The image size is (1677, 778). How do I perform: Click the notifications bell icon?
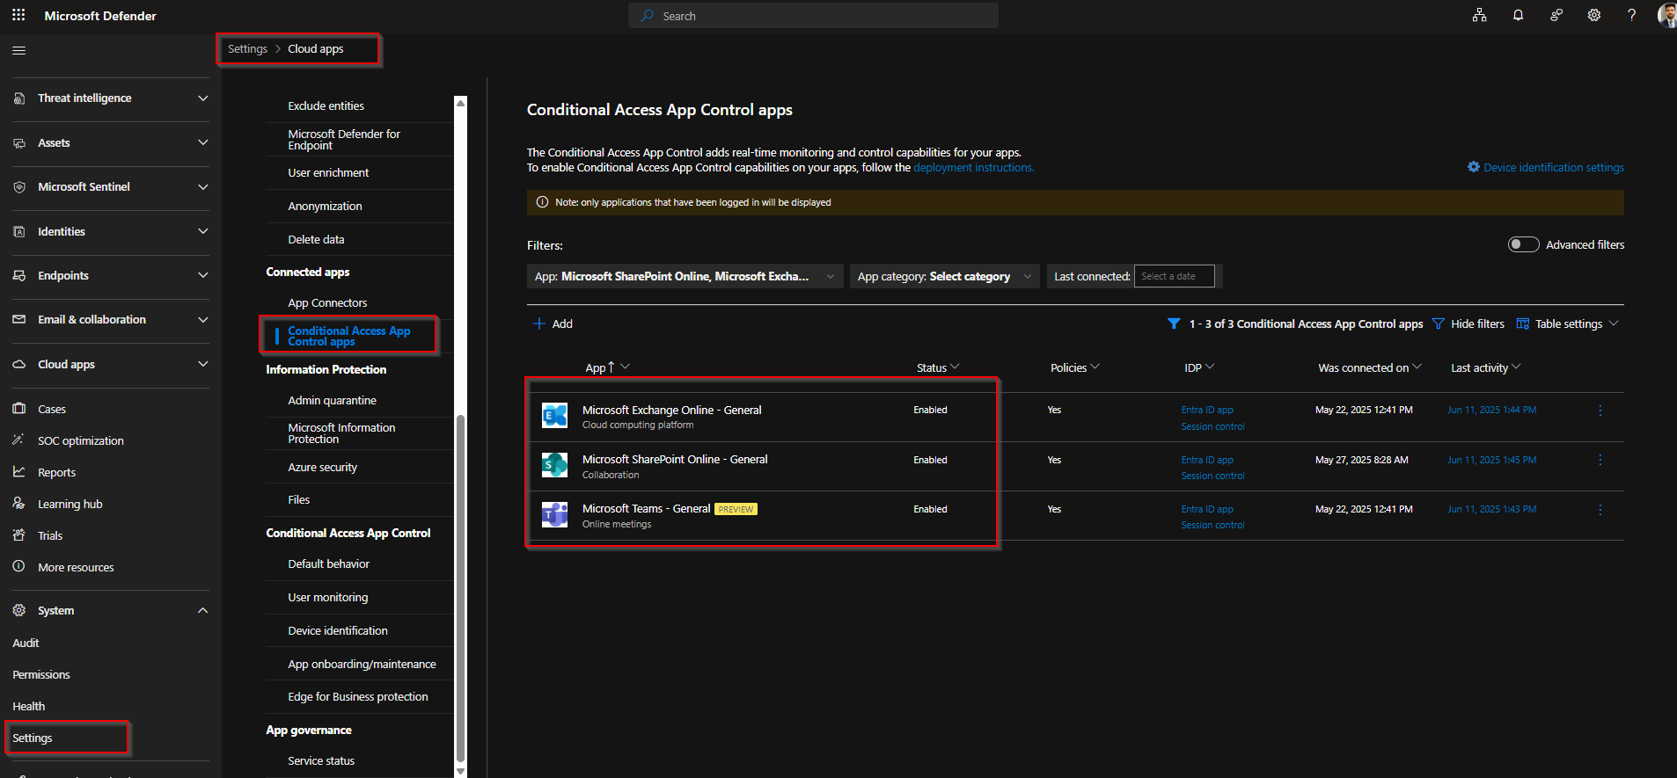click(1518, 16)
